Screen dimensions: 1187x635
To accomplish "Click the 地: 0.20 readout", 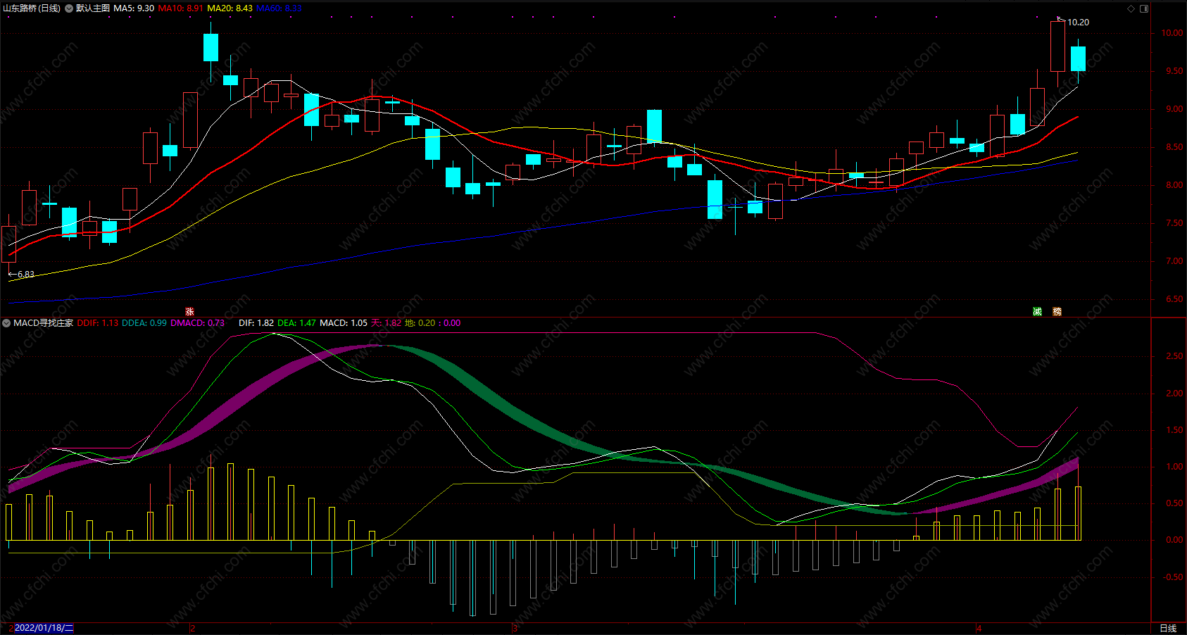I will (420, 323).
